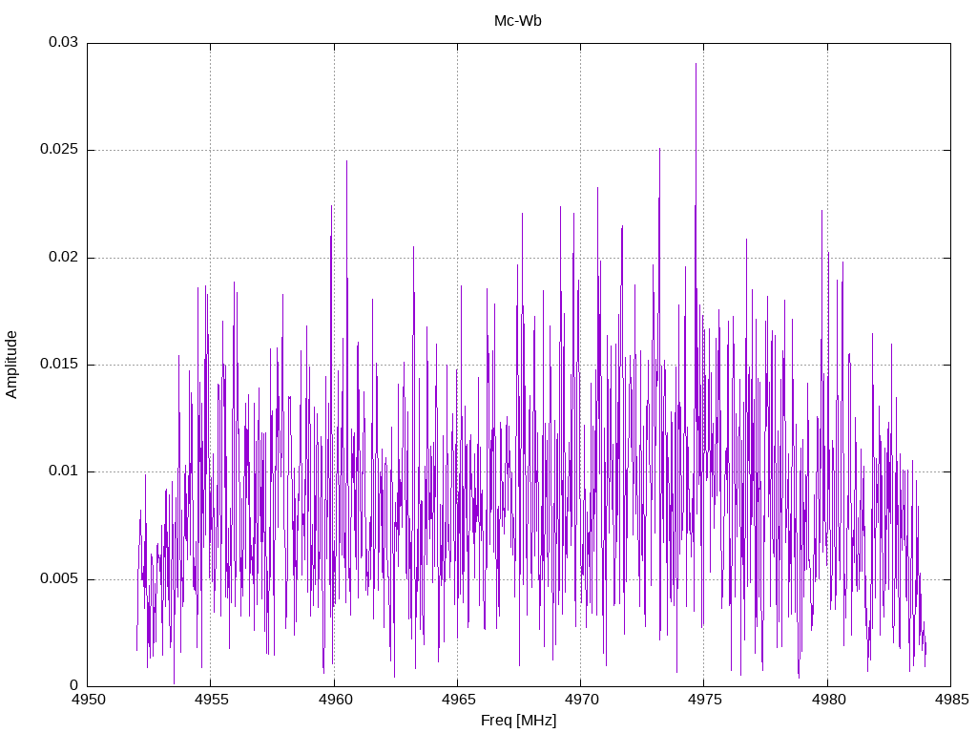Click the 0.01 y-axis tick label
977x733 pixels.
click(64, 471)
